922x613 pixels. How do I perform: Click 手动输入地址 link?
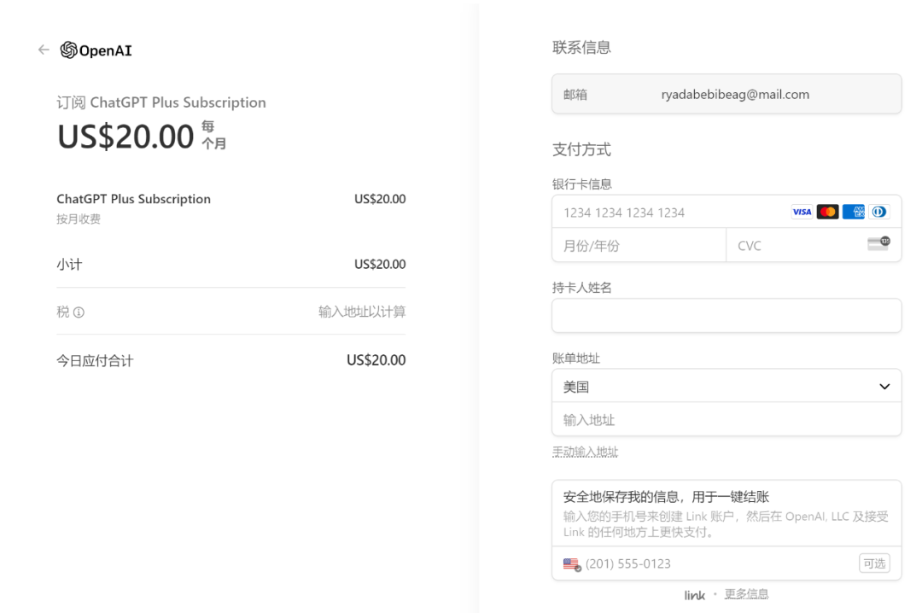pos(585,452)
